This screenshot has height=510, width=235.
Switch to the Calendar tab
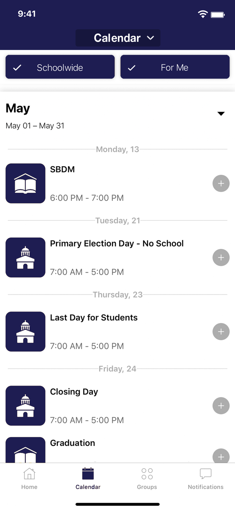88,478
